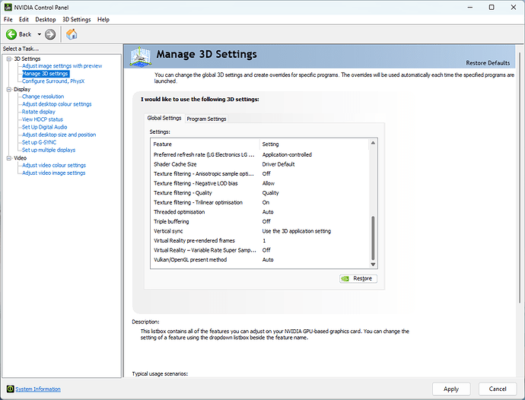Click the Apply button
This screenshot has height=400, width=525.
pos(451,389)
